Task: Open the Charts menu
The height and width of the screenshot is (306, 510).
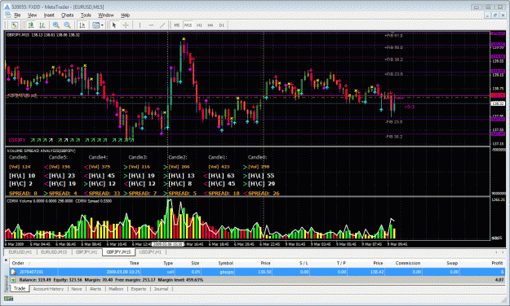Action: [68, 15]
